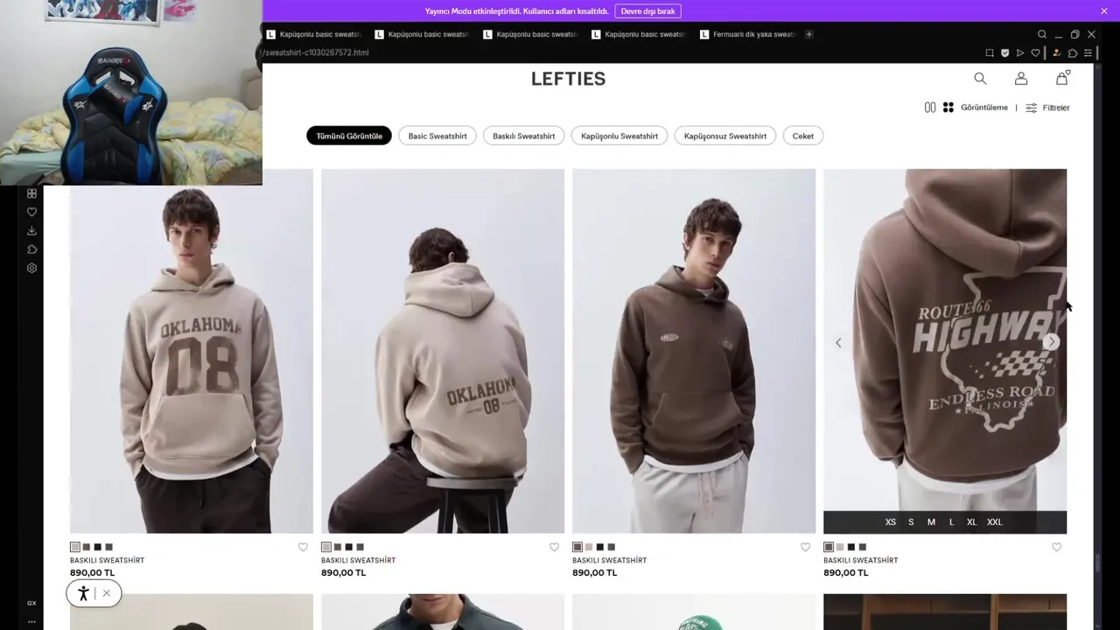
Task: Show next image of Route 66 hoodie
Action: (1051, 342)
